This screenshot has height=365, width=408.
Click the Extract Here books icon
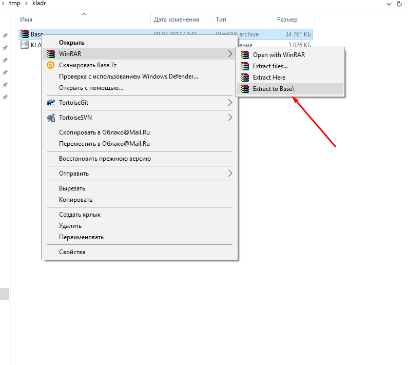[245, 78]
